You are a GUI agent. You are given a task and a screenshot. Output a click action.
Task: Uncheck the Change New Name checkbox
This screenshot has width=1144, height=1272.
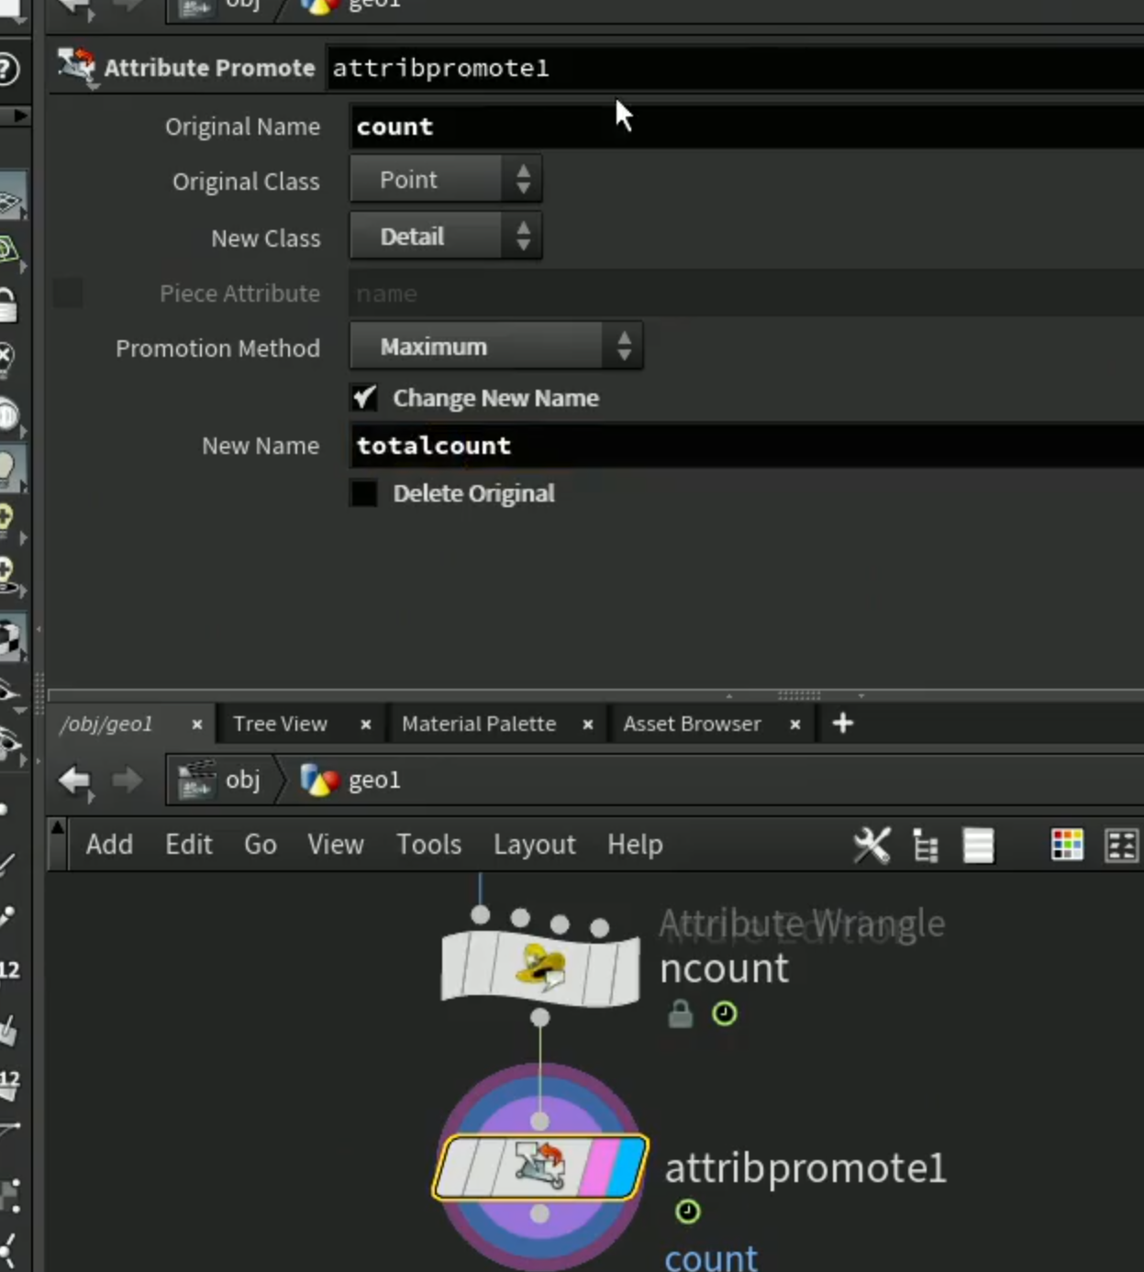coord(364,398)
